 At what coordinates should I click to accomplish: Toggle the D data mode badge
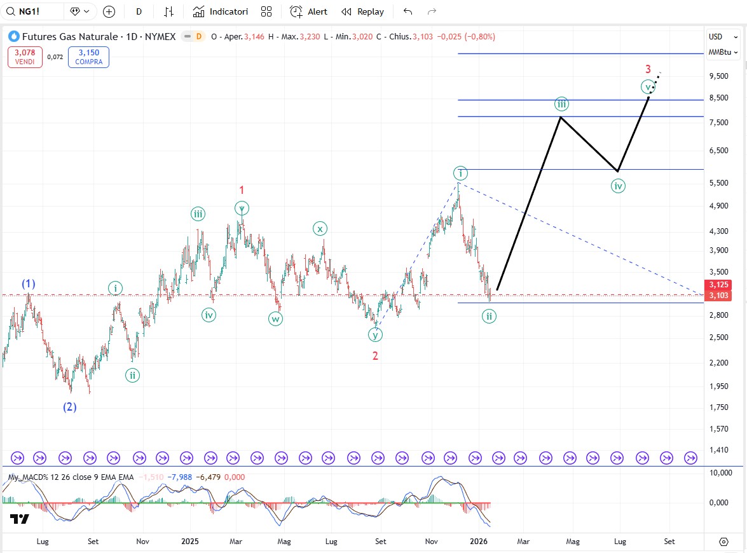click(199, 37)
